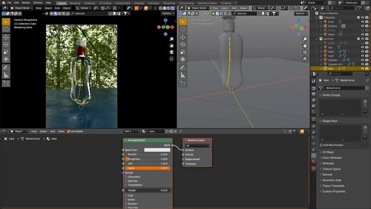Click the pan hand icon in left viewport
This screenshot has height=209, width=371.
click(x=172, y=45)
